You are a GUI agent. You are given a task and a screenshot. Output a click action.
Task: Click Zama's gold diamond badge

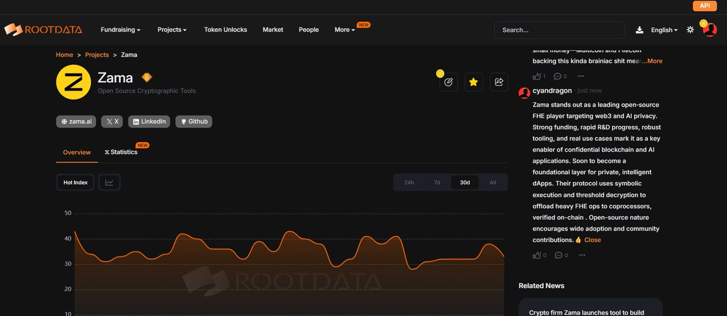coord(147,77)
